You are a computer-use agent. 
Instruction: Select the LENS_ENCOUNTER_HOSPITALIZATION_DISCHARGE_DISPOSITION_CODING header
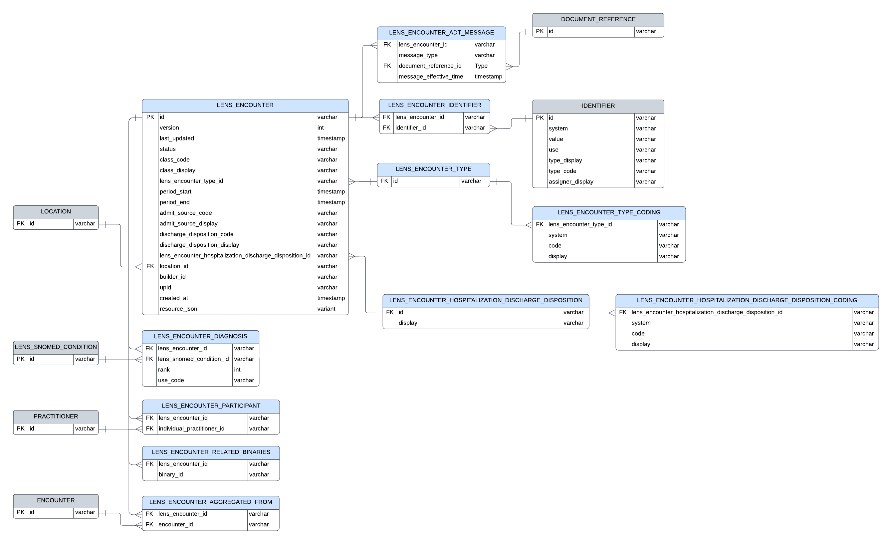[x=747, y=301]
